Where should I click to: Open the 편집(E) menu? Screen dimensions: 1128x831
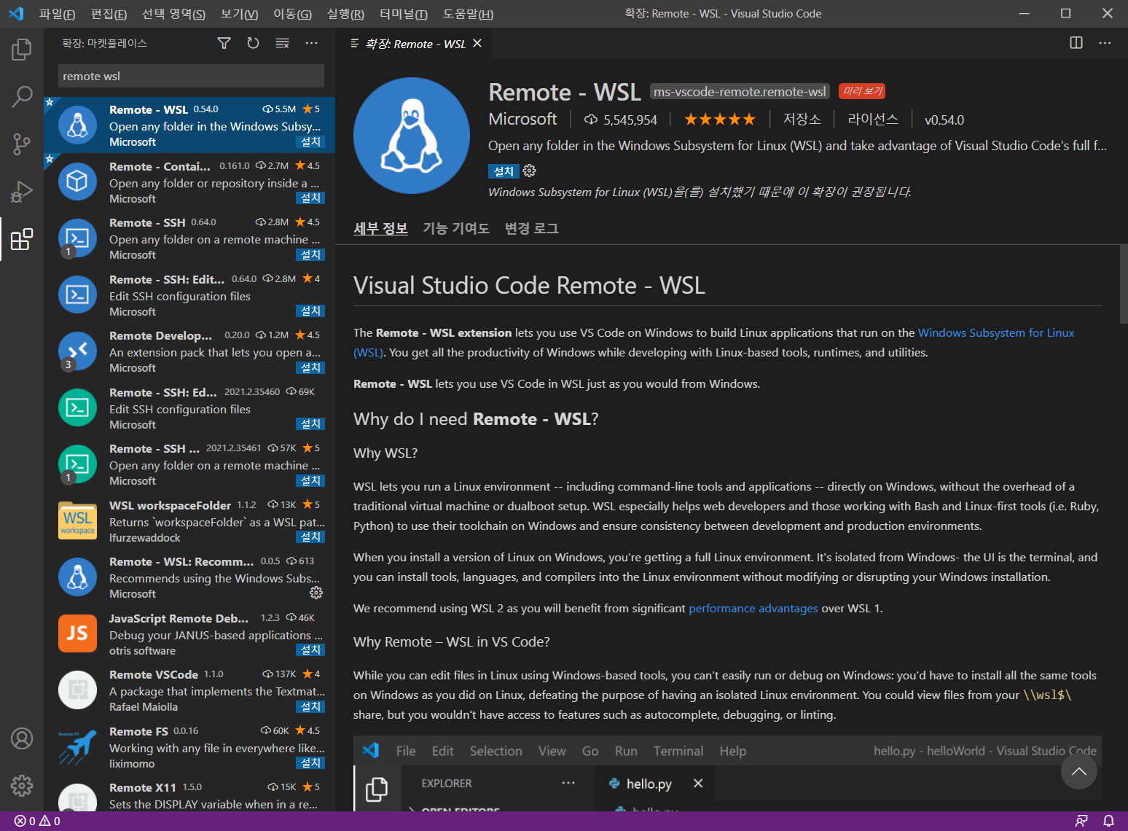(109, 14)
